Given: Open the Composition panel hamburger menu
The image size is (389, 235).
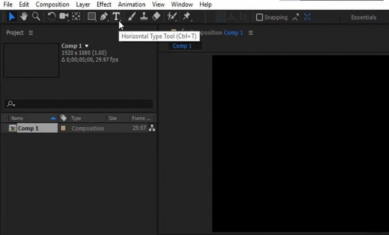Looking at the screenshot, I should tap(251, 33).
